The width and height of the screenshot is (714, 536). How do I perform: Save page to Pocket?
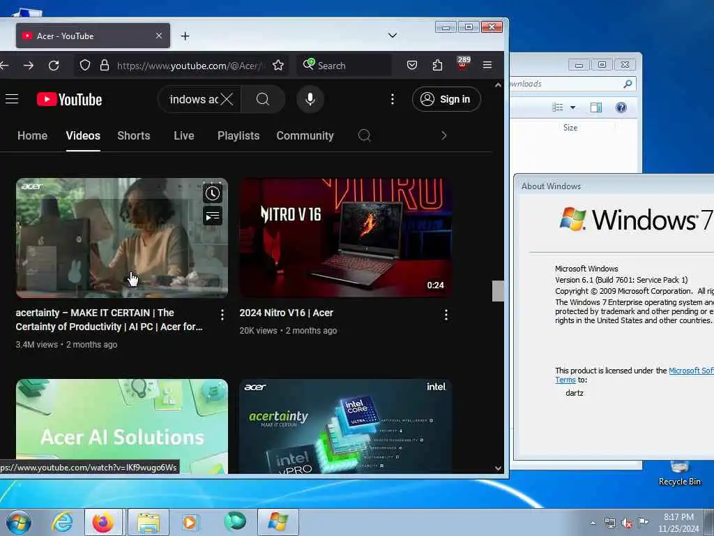coord(411,65)
